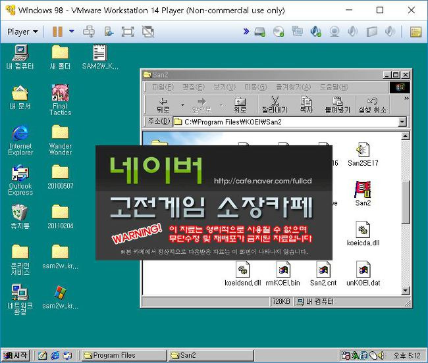Image resolution: width=428 pixels, height=363 pixels.
Task: Select the SAM2W_K text file icon
Action: [x=100, y=57]
